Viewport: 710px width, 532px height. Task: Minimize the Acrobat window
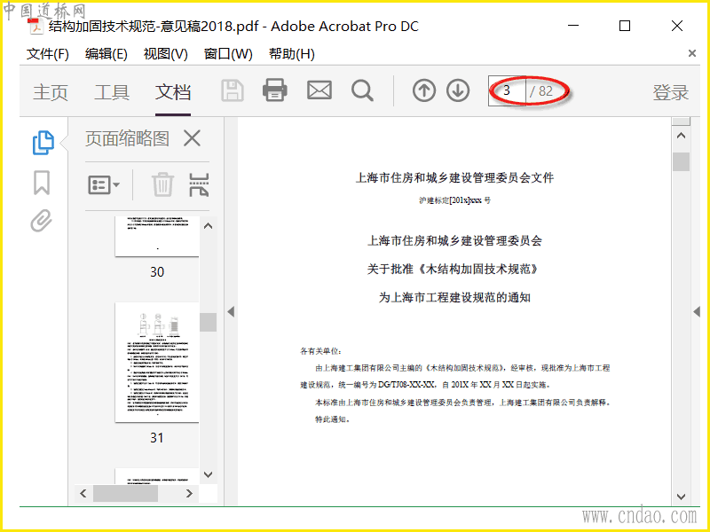573,26
